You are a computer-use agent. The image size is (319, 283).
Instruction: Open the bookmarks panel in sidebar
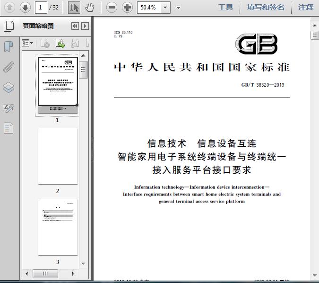click(9, 46)
